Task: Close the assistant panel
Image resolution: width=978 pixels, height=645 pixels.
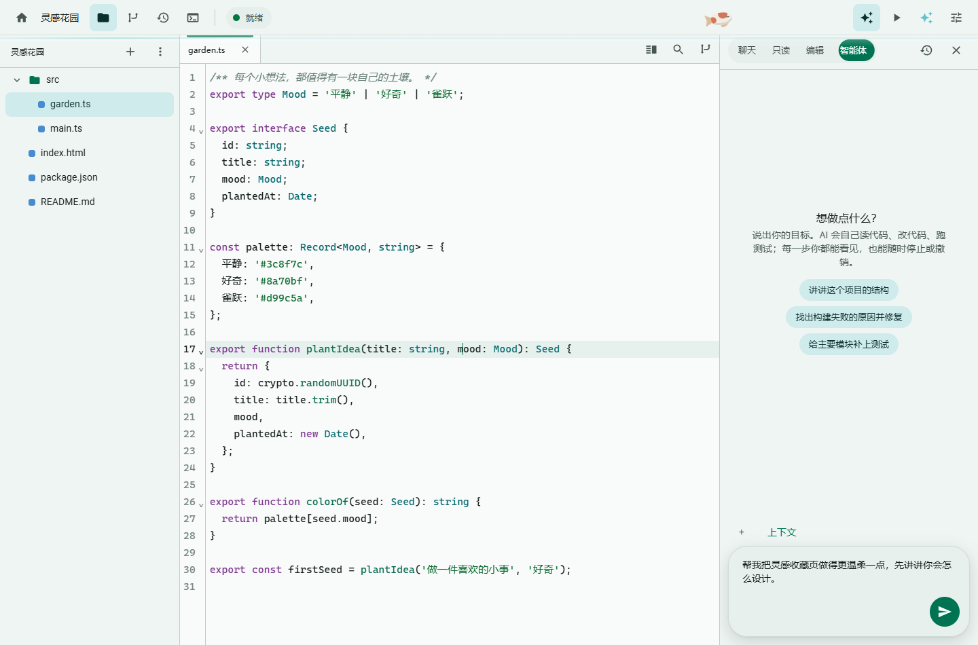Action: (x=956, y=50)
